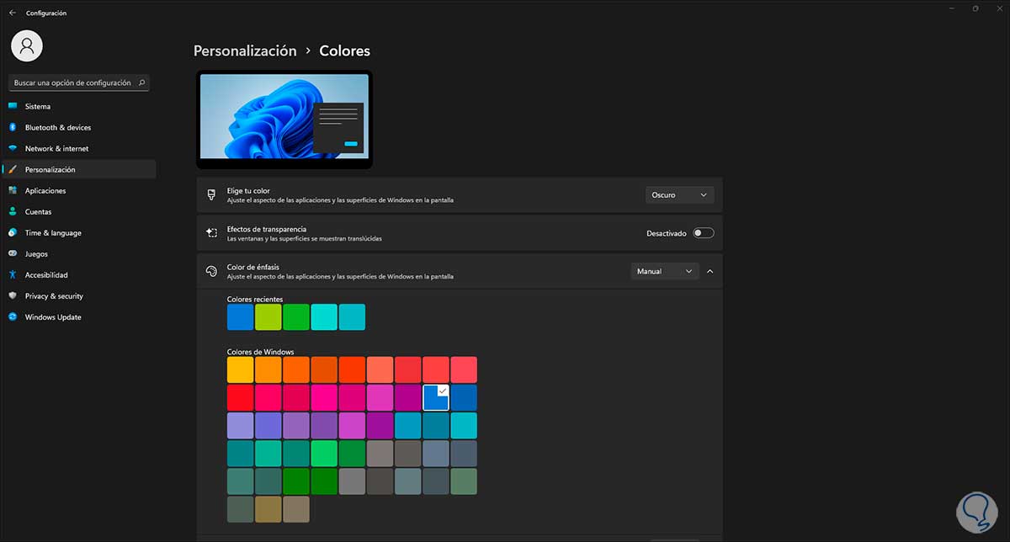Click the Juegos controller icon
Screen dimensions: 1010x542
13,254
